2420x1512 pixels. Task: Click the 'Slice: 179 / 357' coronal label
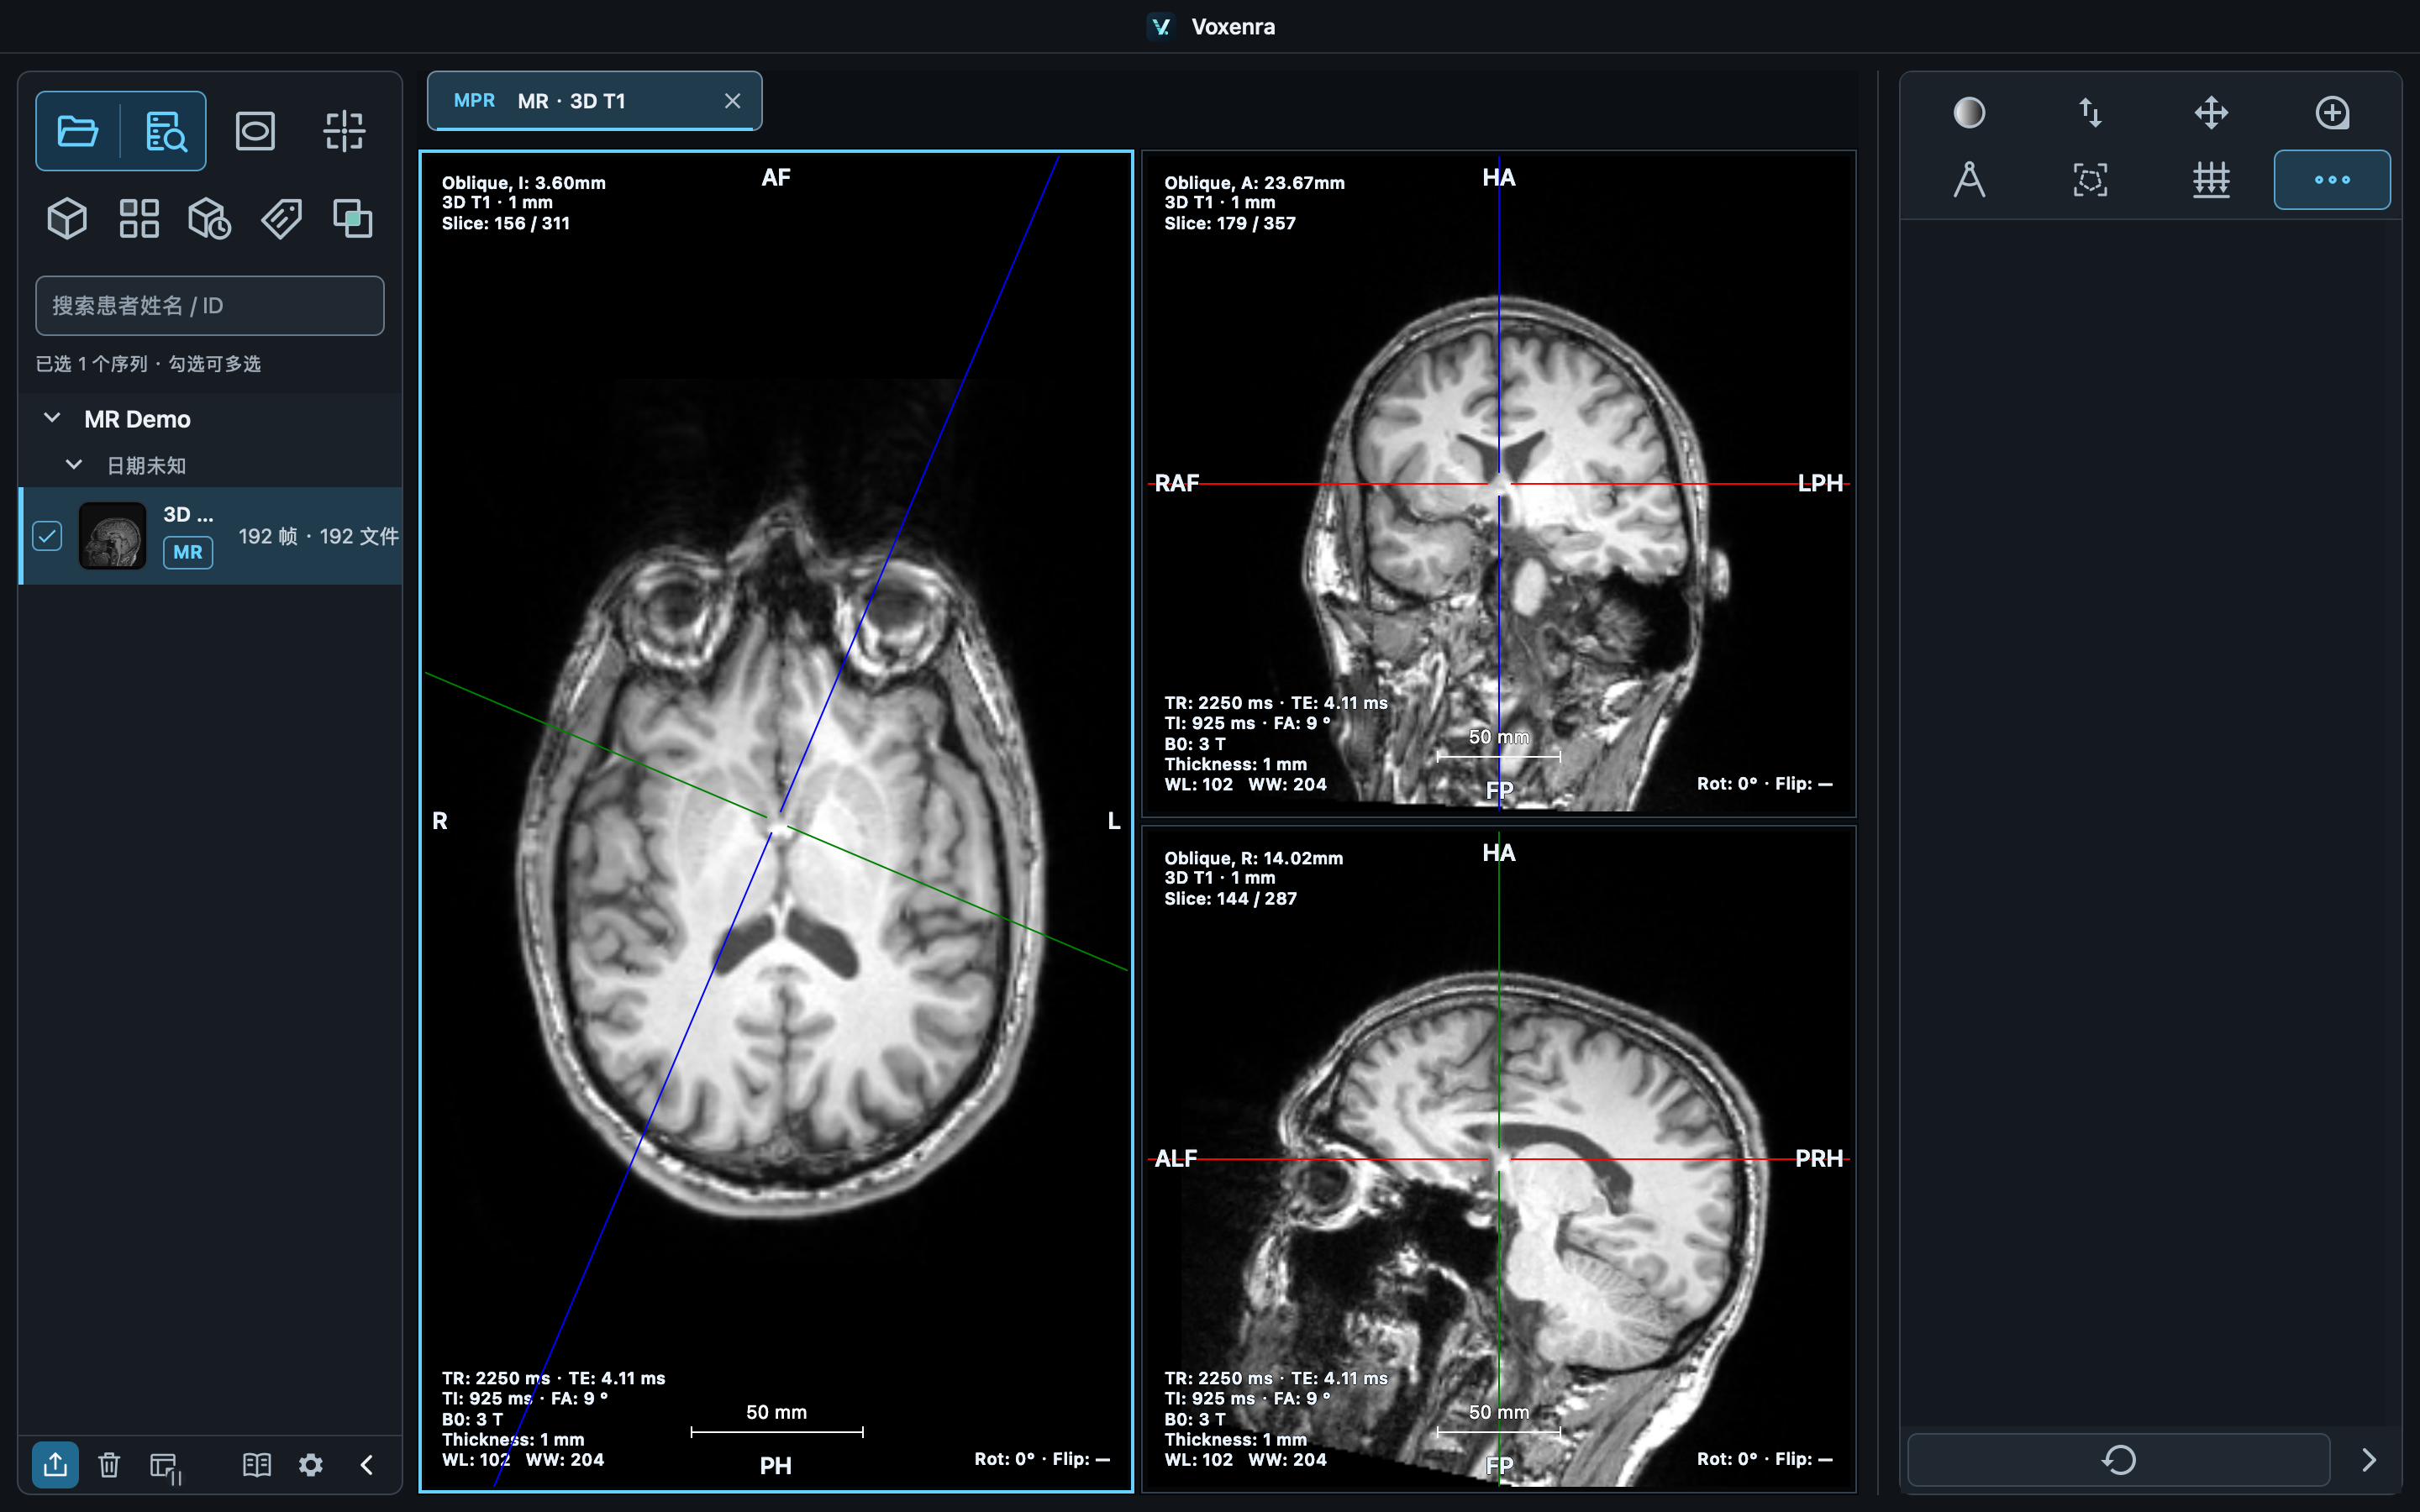click(1230, 223)
